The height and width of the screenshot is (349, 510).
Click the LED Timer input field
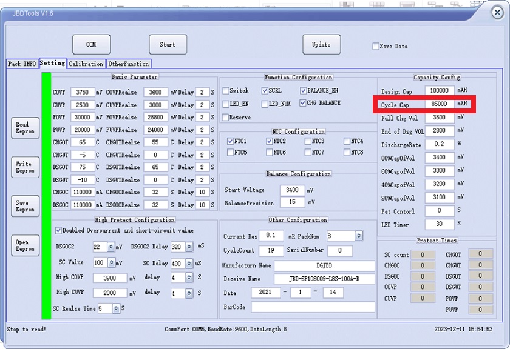440,224
